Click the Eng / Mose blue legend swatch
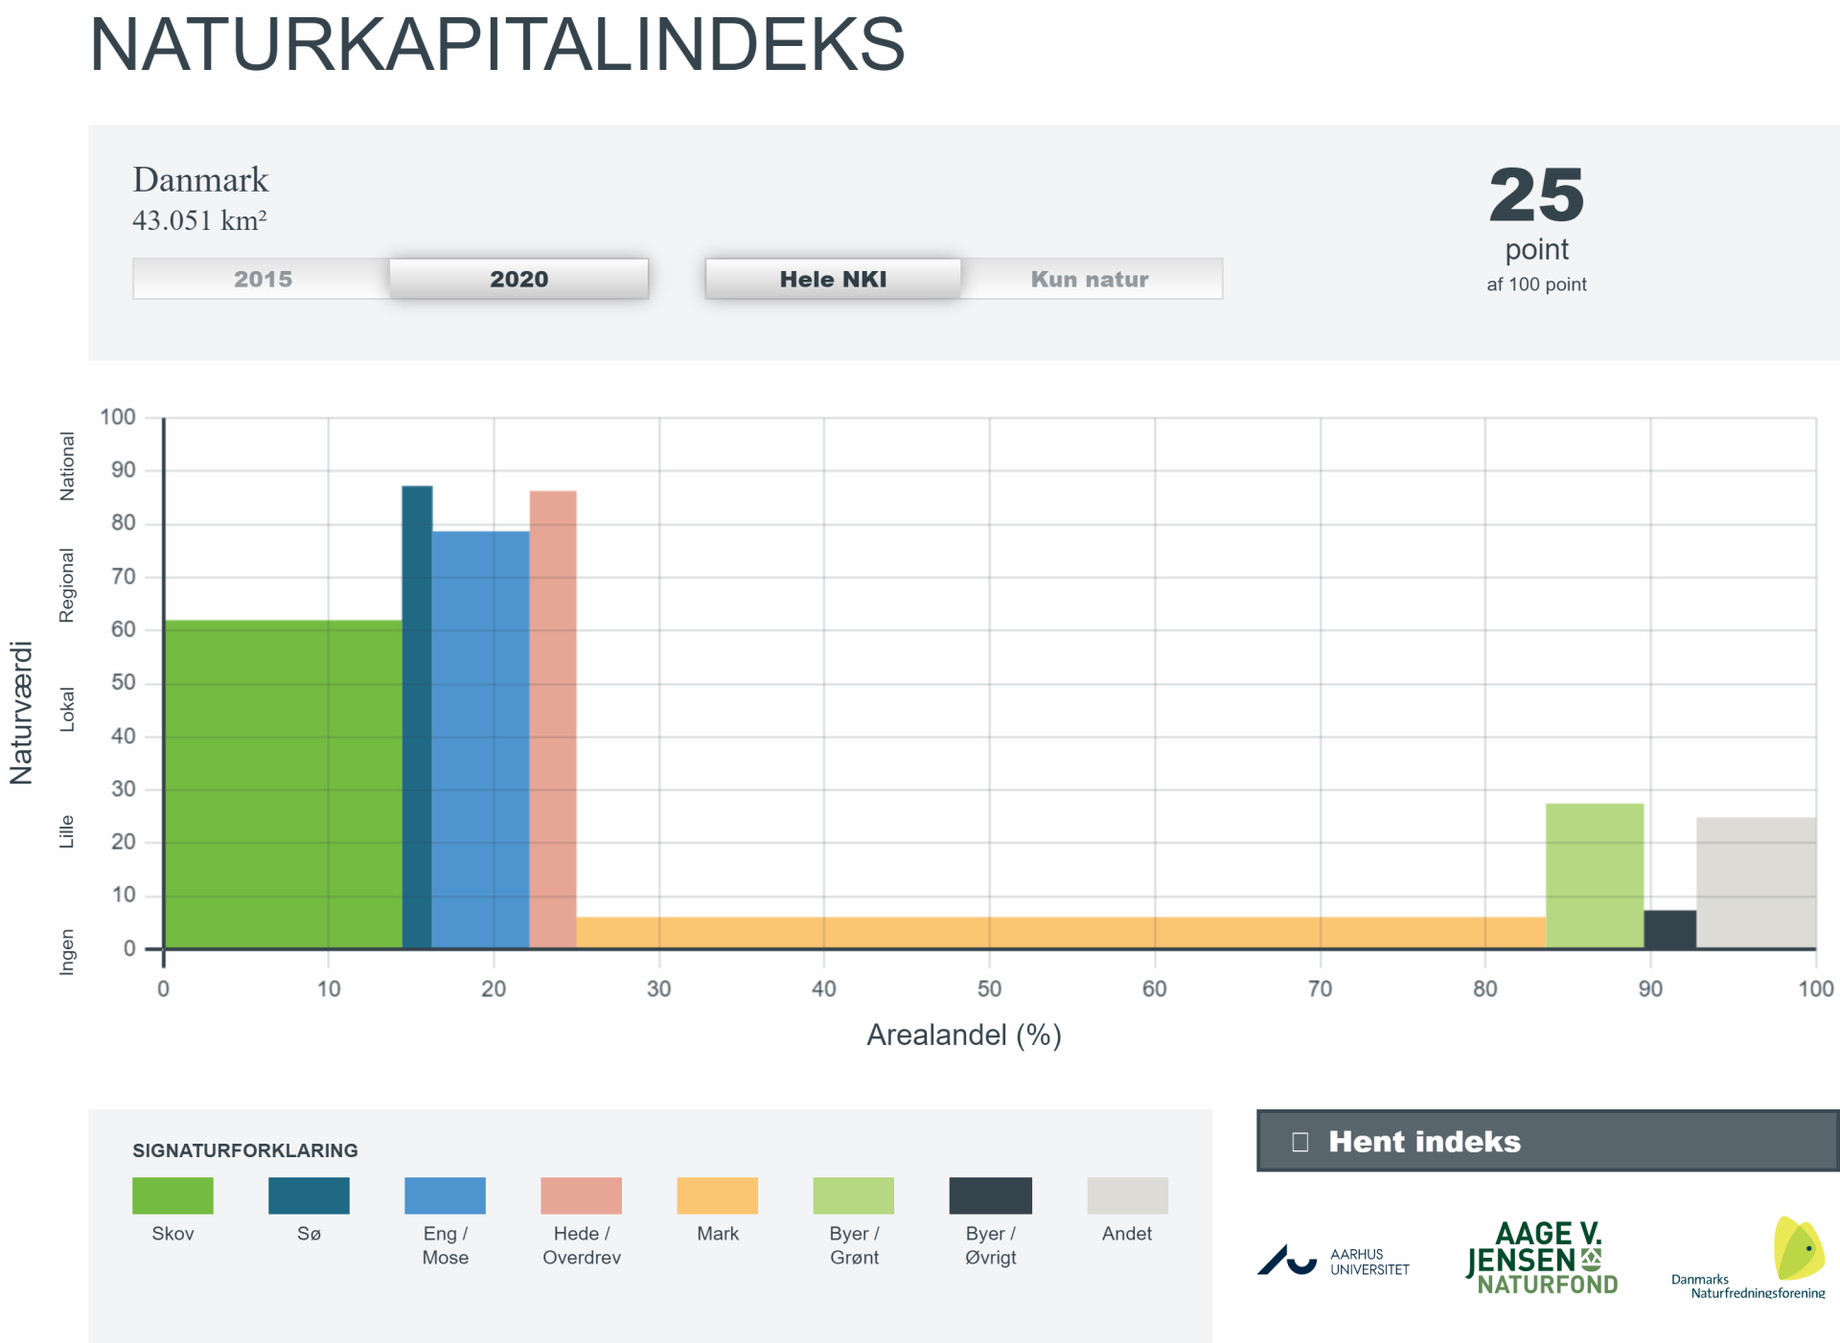 [445, 1195]
